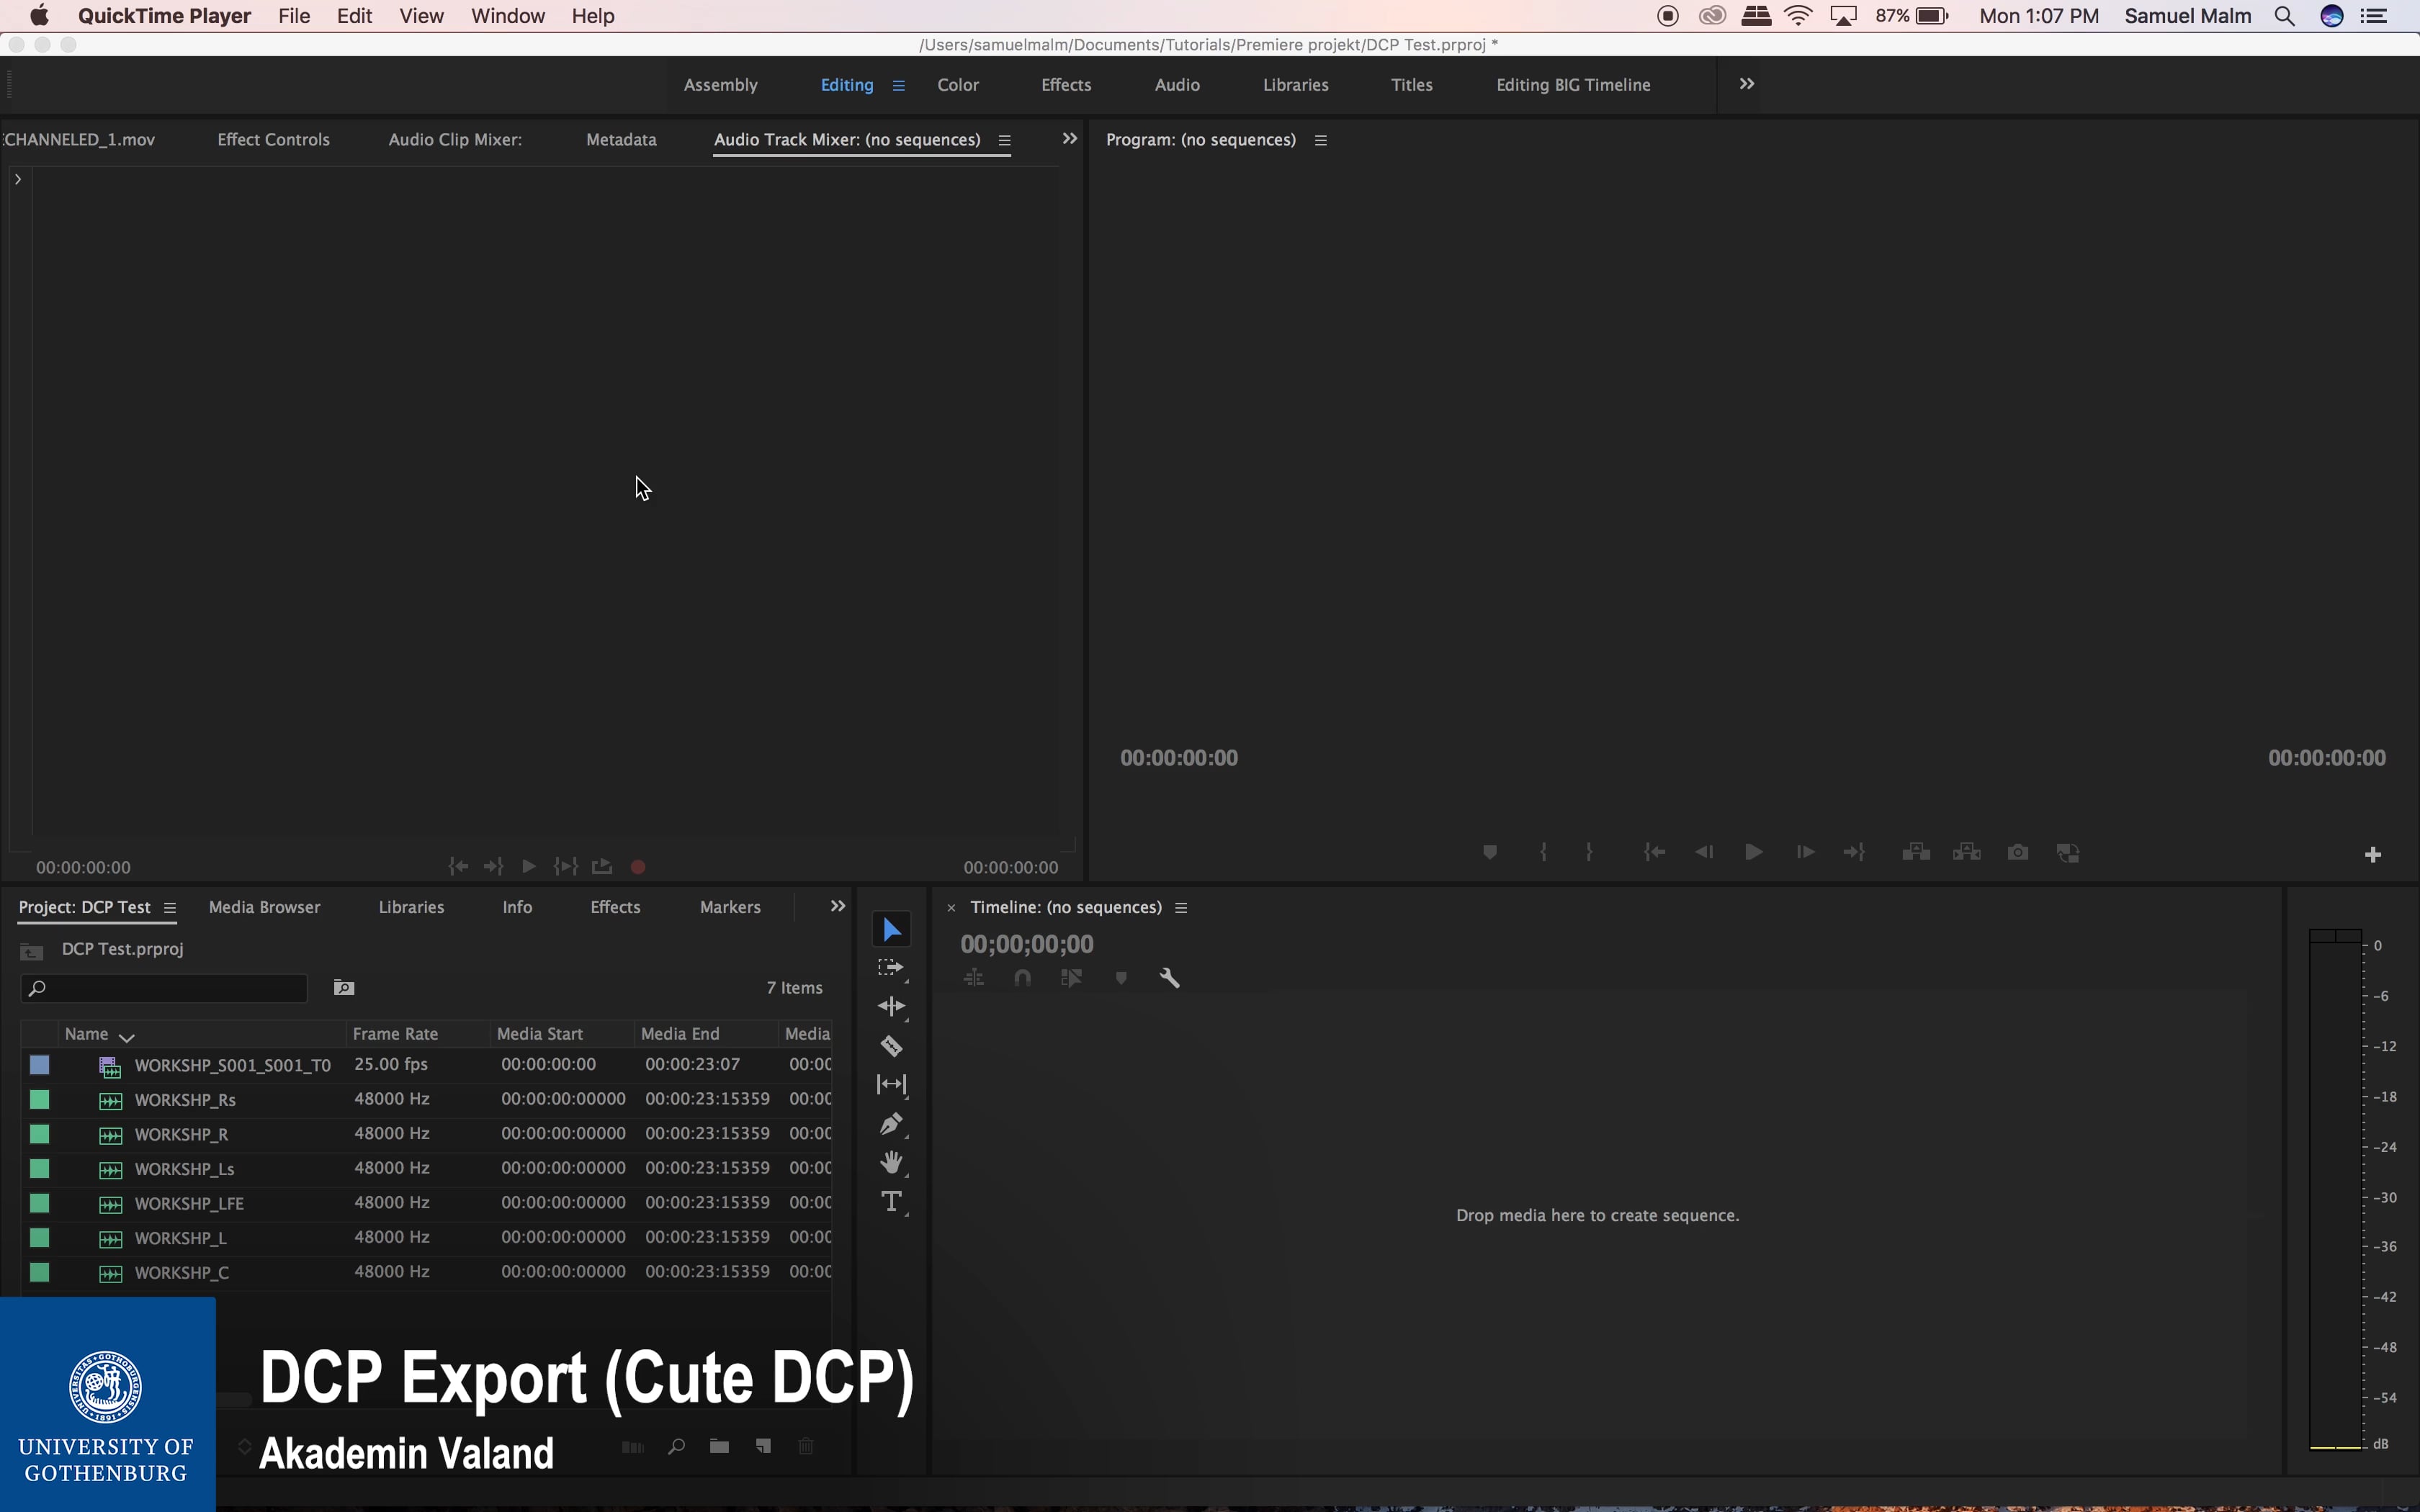The image size is (2420, 1512).
Task: Switch to the Color workspace
Action: click(957, 85)
